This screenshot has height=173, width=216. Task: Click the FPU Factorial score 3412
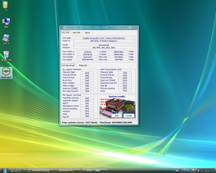(87, 111)
